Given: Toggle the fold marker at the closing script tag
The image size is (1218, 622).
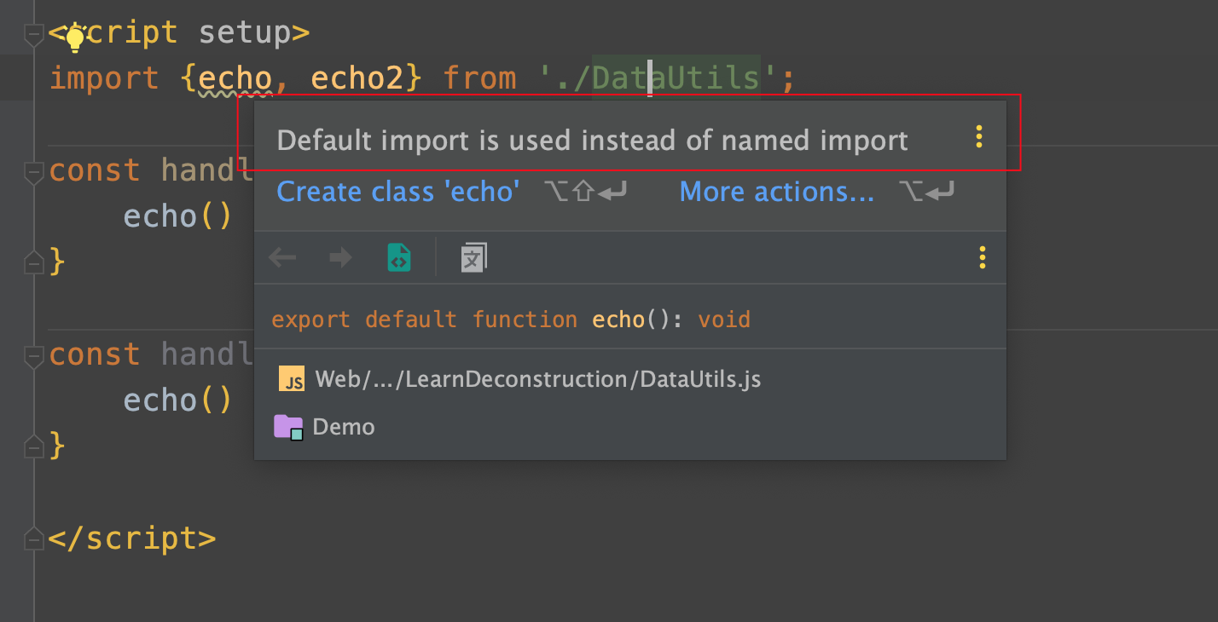Looking at the screenshot, I should click(x=34, y=538).
